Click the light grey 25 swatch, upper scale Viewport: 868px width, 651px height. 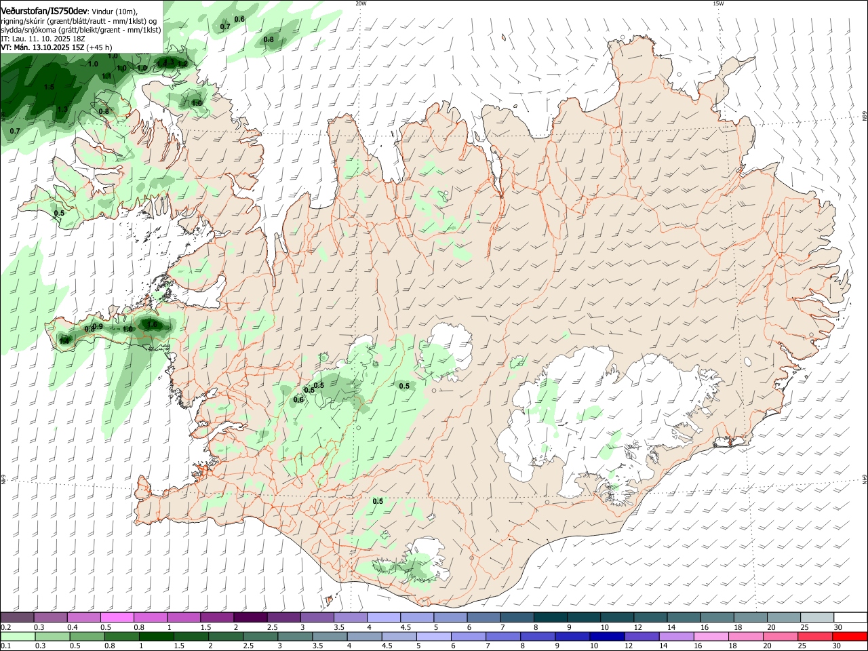click(816, 617)
